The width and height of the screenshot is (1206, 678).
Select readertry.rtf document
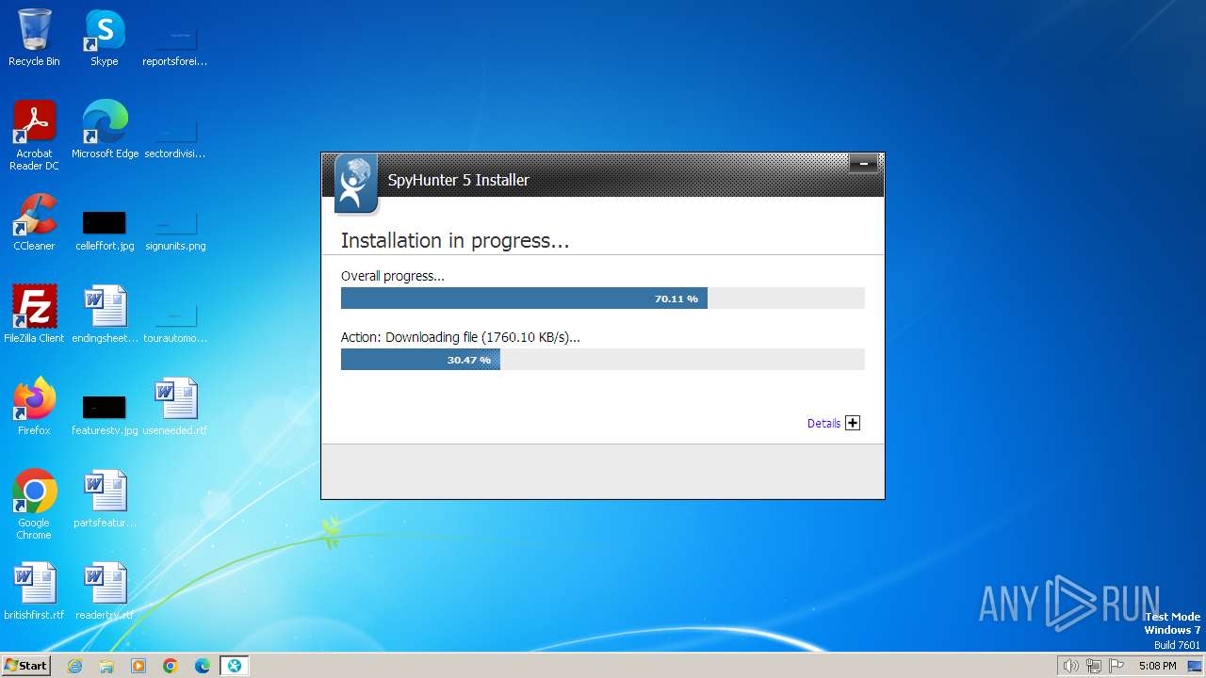pyautogui.click(x=105, y=591)
